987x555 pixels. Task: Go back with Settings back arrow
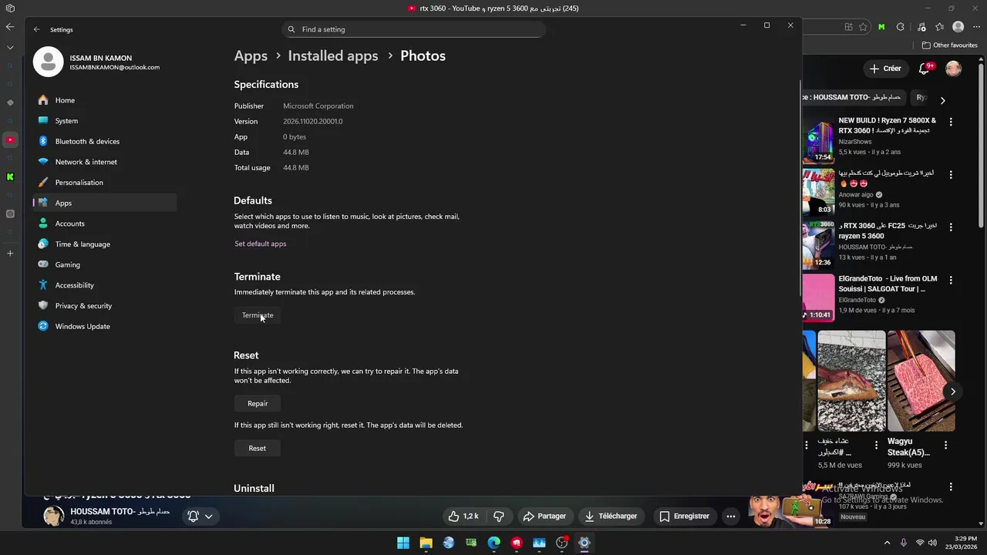point(36,29)
